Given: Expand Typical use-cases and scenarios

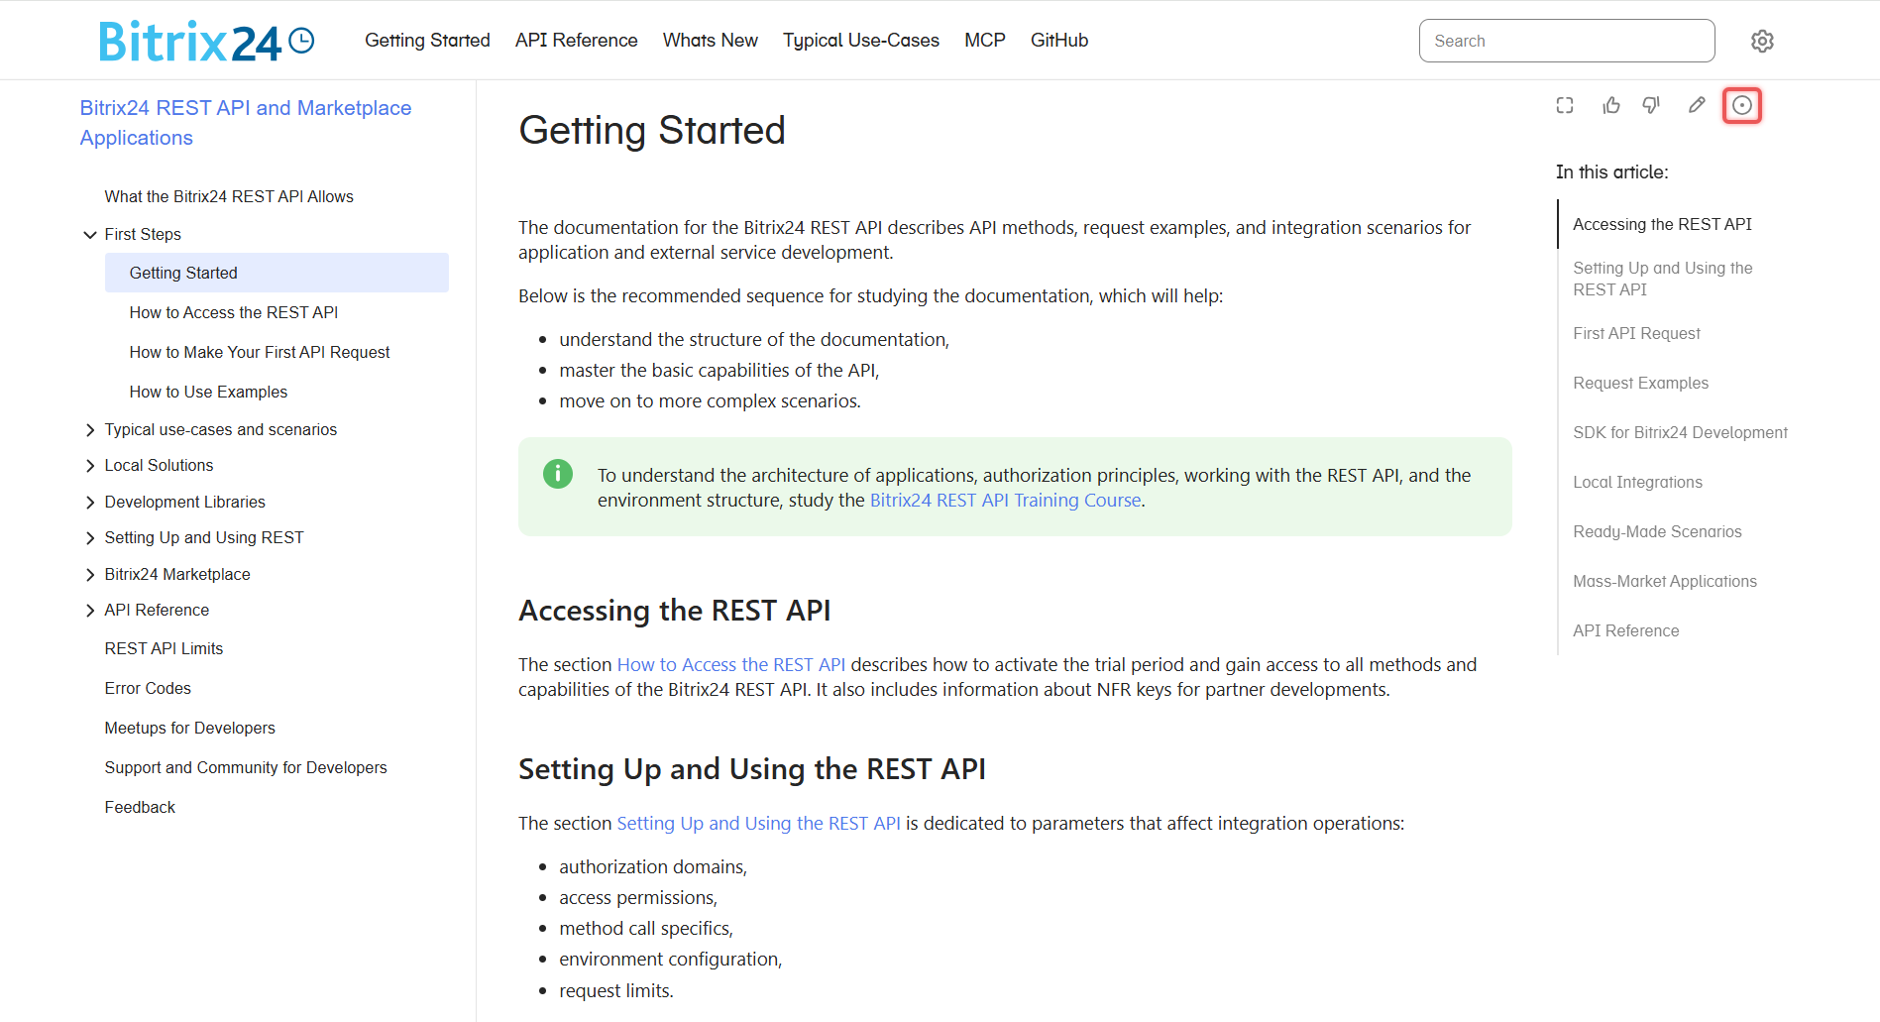Looking at the screenshot, I should pos(90,430).
